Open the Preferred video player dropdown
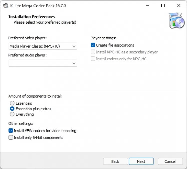This screenshot has width=187, height=169. point(43,46)
